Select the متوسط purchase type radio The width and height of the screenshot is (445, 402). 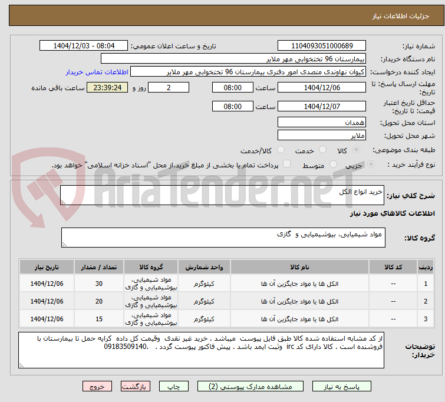pyautogui.click(x=333, y=164)
